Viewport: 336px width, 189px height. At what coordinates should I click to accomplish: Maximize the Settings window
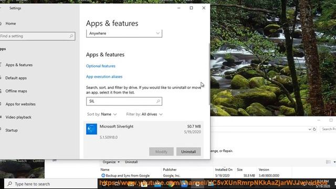(x=191, y=8)
